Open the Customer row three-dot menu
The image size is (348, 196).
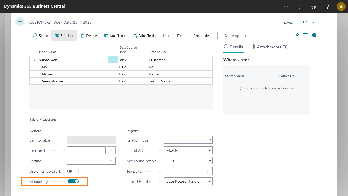pyautogui.click(x=113, y=60)
